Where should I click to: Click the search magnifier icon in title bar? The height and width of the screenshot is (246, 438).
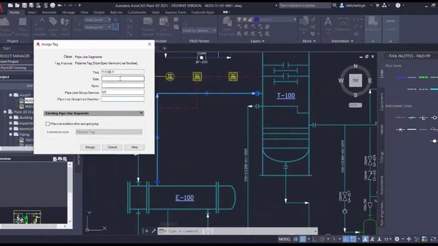coord(335,5)
